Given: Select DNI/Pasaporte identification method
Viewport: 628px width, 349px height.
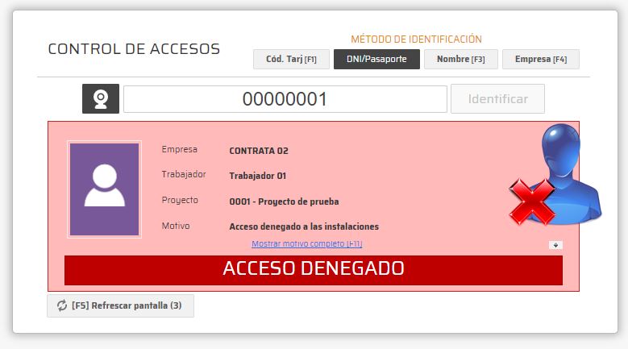Looking at the screenshot, I should [x=376, y=59].
